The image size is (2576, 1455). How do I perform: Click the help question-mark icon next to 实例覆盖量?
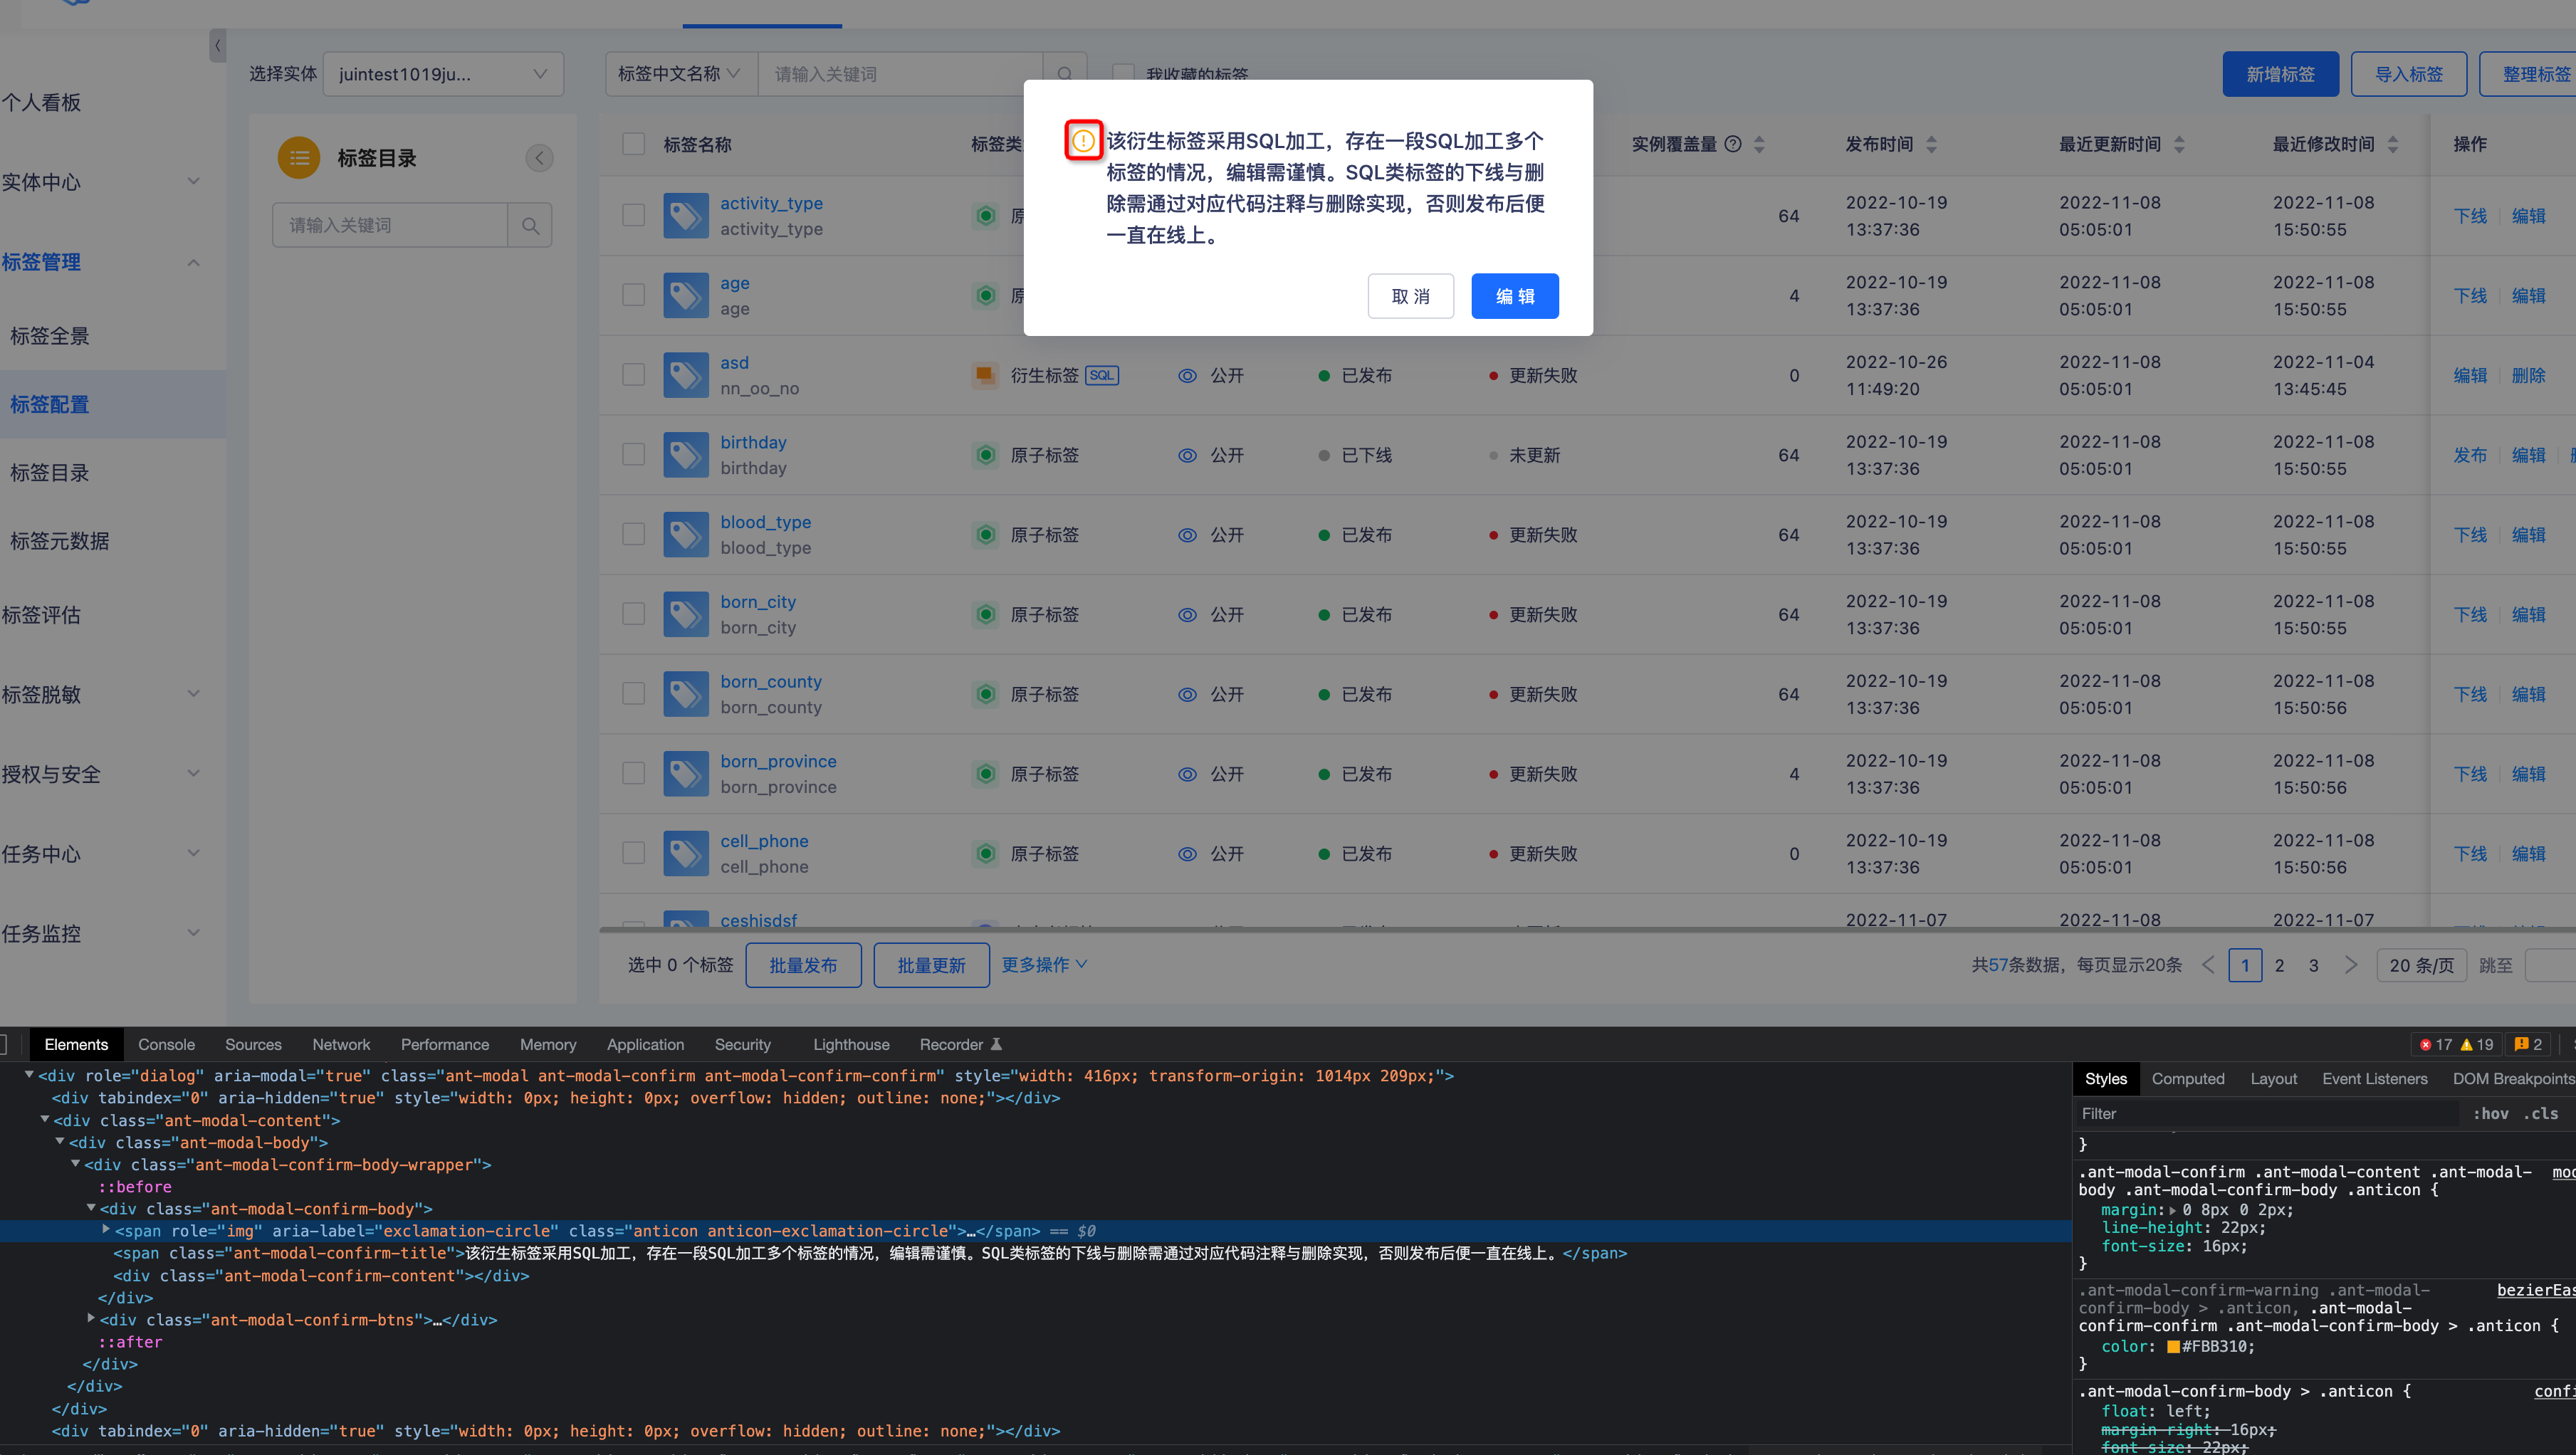(1732, 143)
